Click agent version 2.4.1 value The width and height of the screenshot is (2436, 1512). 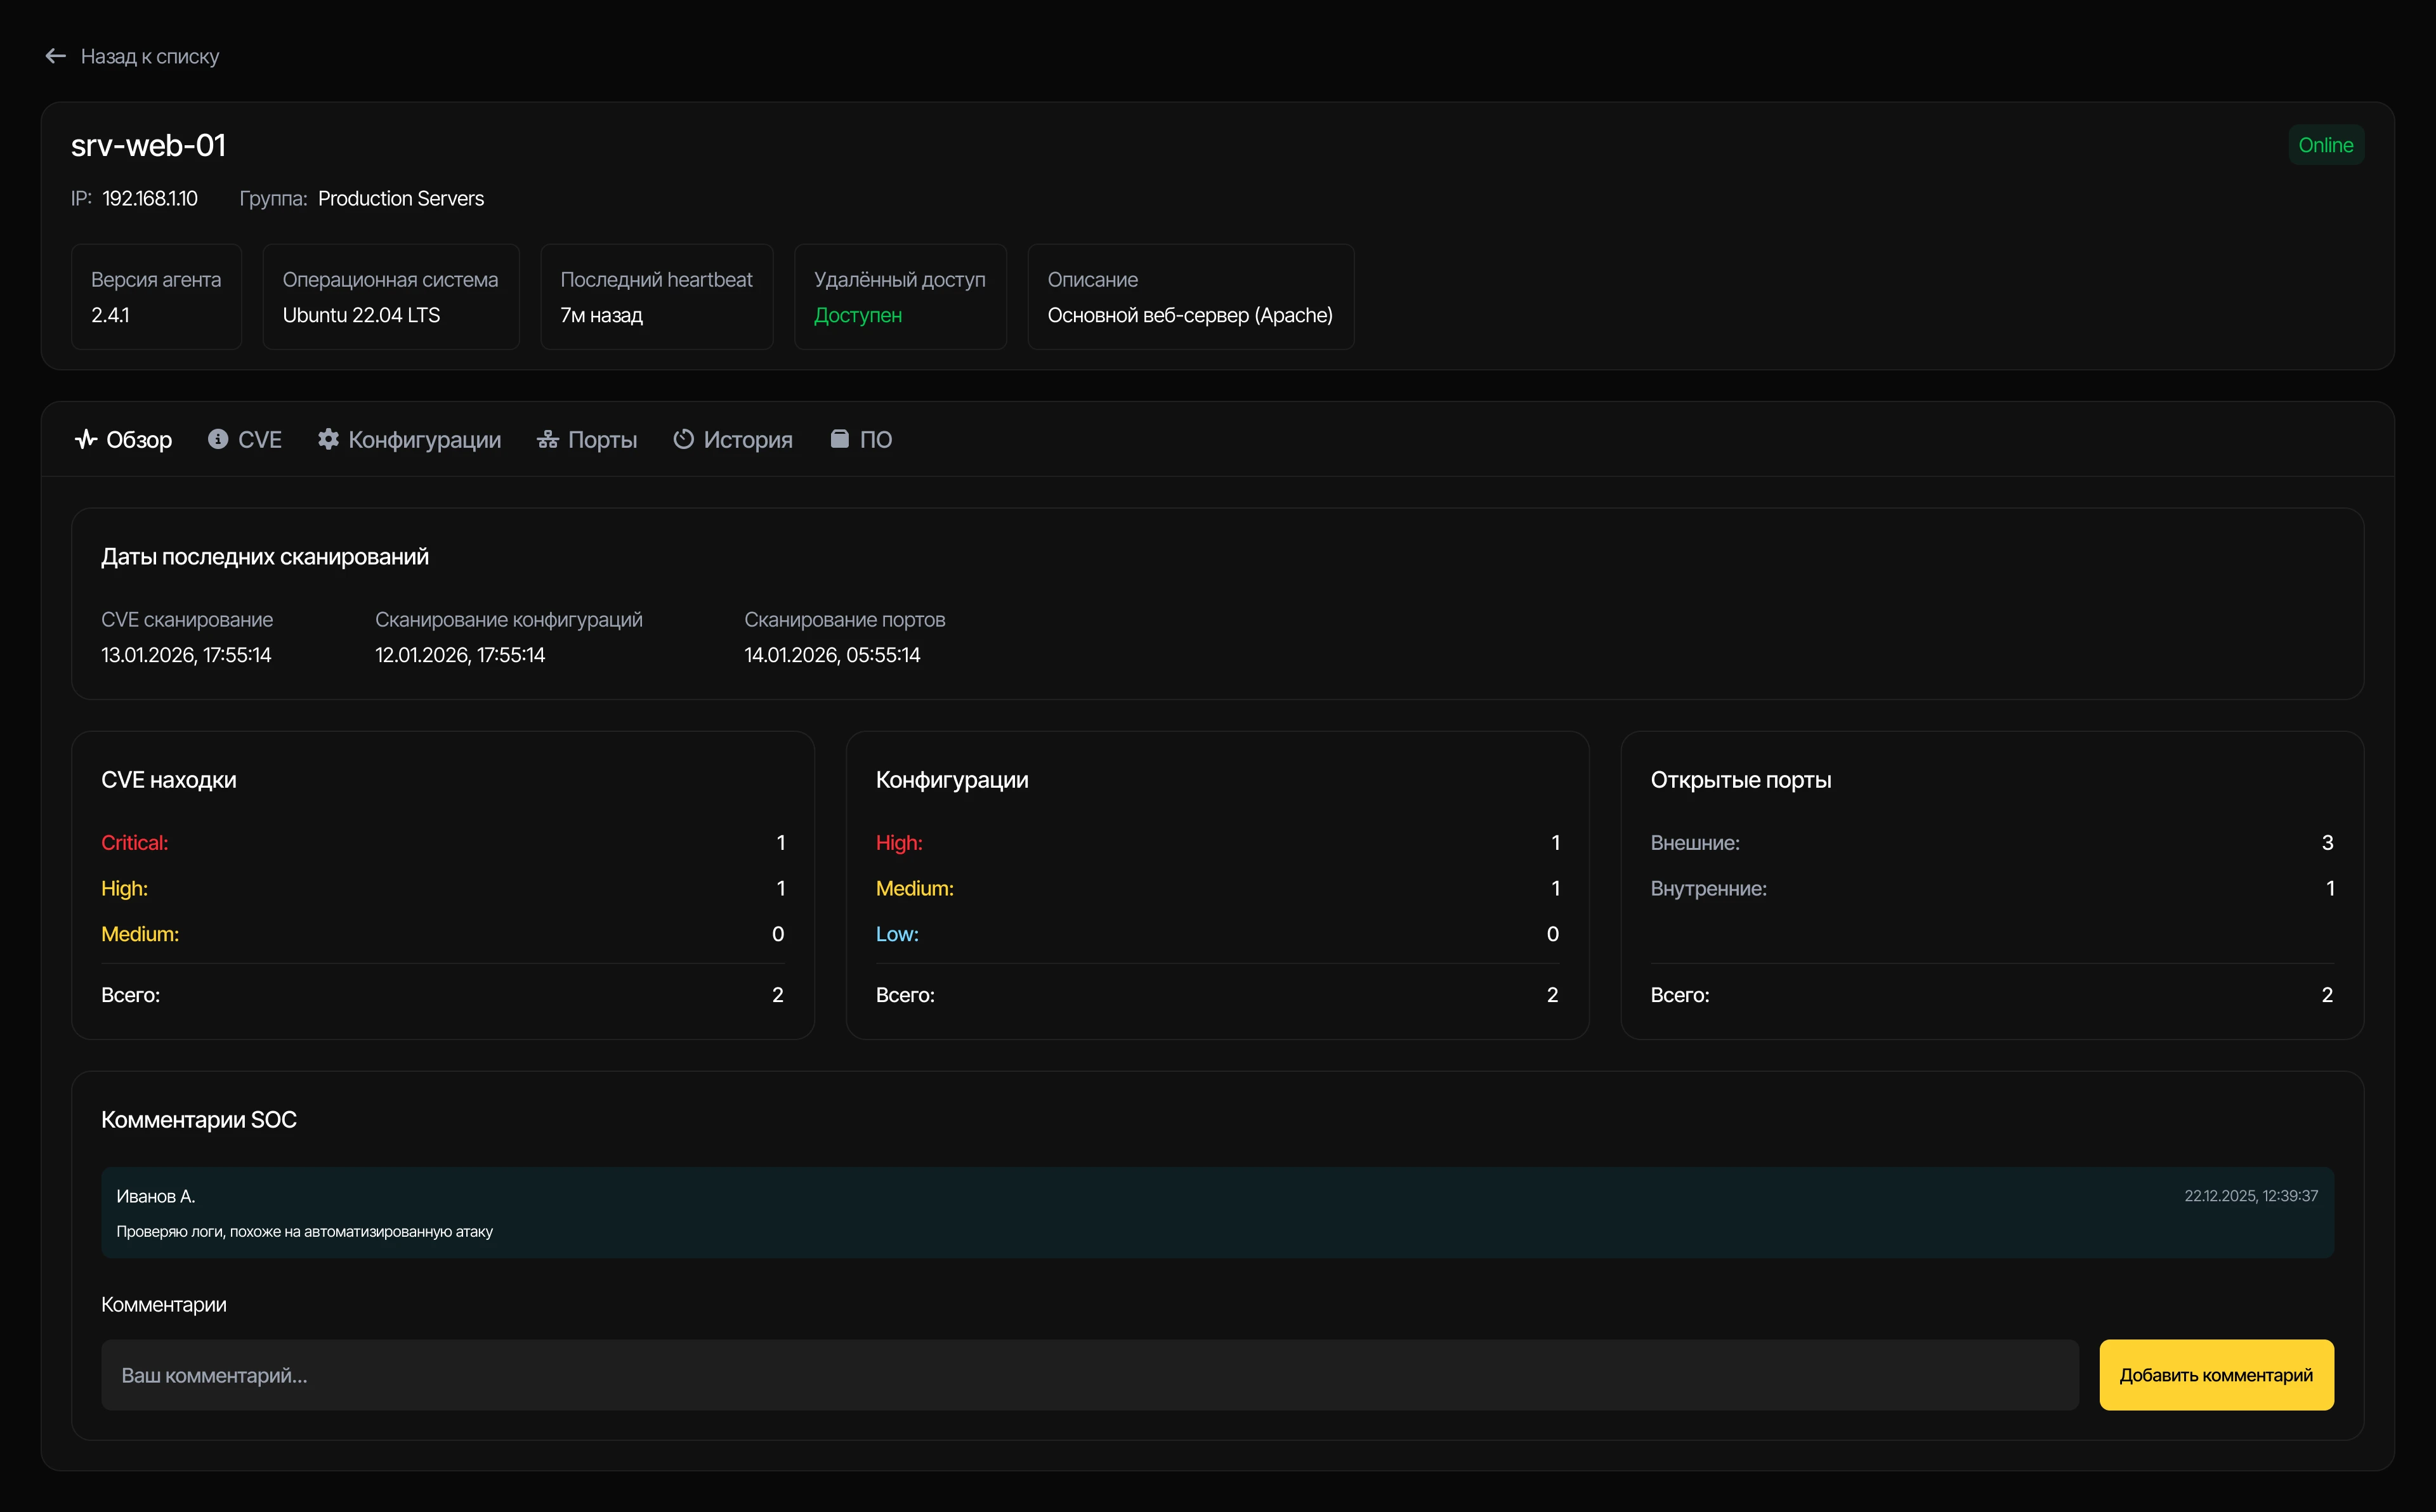[x=111, y=315]
